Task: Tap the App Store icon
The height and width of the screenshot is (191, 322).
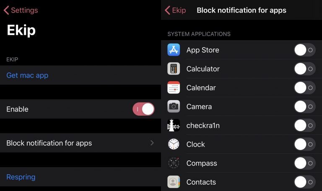Action: point(174,50)
